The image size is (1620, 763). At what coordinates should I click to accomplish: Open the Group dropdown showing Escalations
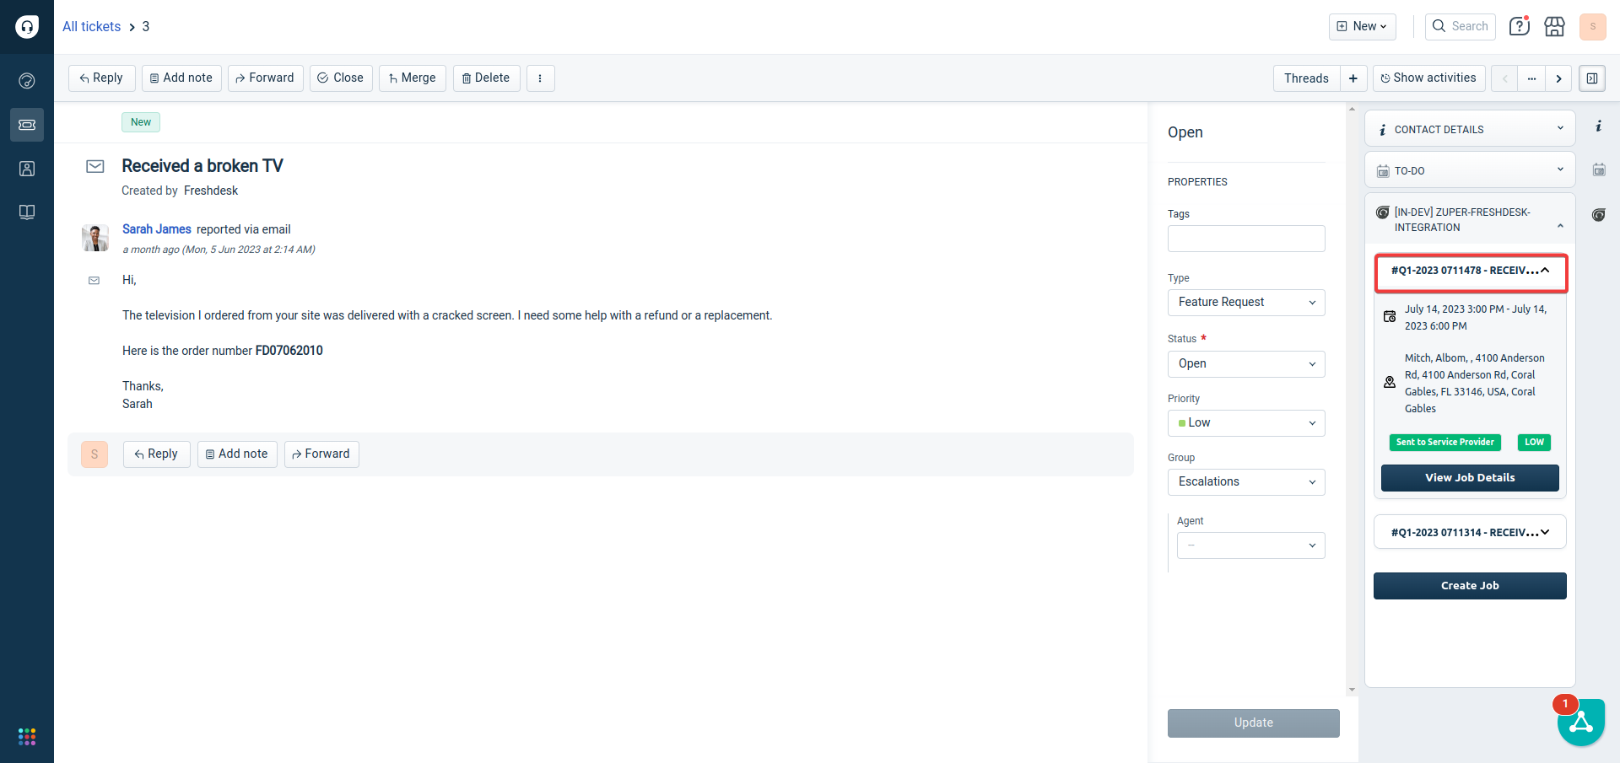coord(1246,482)
